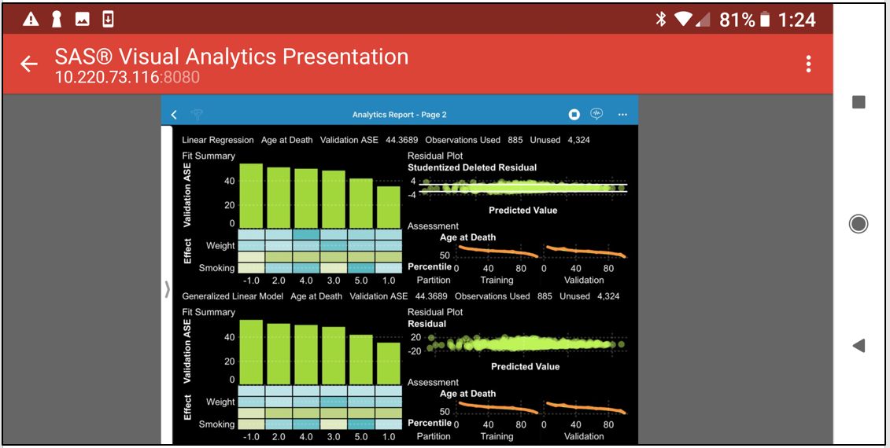
Task: Click the SAS Visual Analytics Presentation title
Action: point(231,56)
